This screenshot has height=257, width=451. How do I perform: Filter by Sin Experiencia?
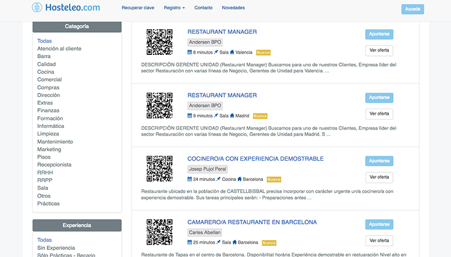(56, 248)
